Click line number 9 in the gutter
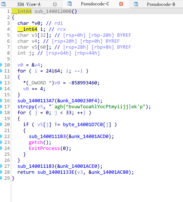This screenshot has height=202, width=183. click(8, 59)
